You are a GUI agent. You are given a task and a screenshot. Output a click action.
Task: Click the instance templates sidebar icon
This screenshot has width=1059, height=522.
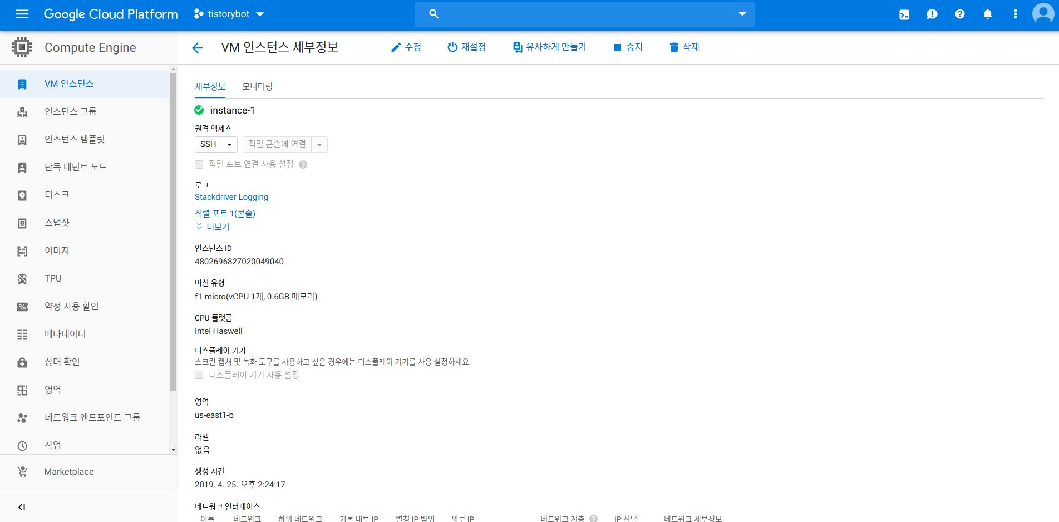(22, 140)
